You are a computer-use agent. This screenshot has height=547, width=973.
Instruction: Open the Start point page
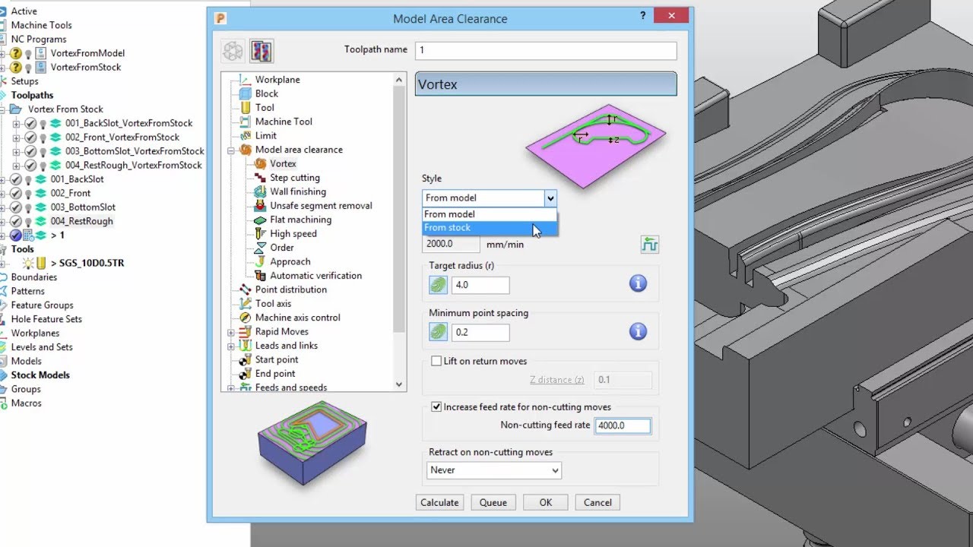click(277, 359)
